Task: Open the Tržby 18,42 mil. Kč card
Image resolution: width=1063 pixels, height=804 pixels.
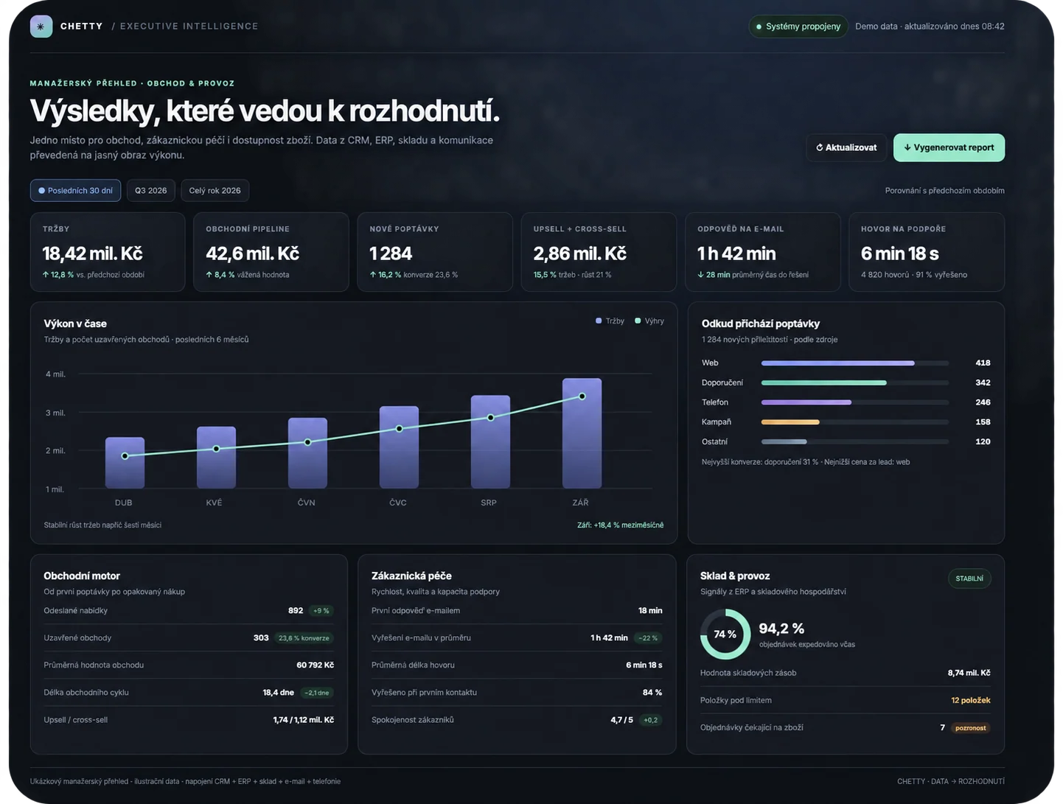Action: [x=108, y=252]
